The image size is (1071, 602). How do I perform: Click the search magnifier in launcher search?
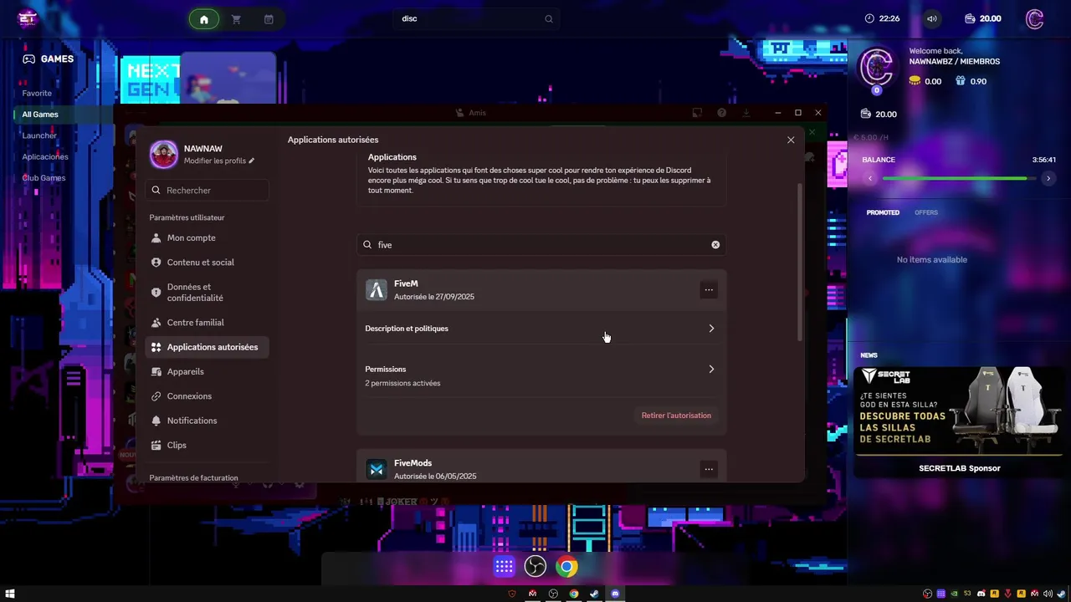click(549, 19)
